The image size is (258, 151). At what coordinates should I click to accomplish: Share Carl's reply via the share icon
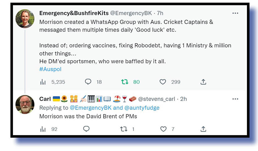click(203, 129)
